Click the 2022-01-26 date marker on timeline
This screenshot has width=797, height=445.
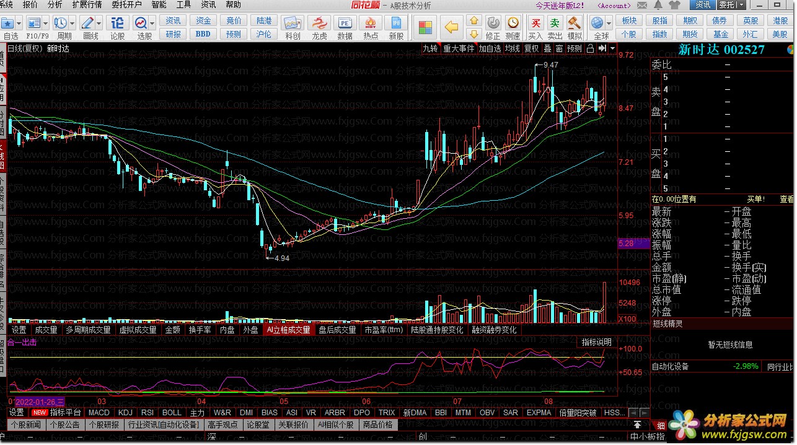[x=40, y=402]
